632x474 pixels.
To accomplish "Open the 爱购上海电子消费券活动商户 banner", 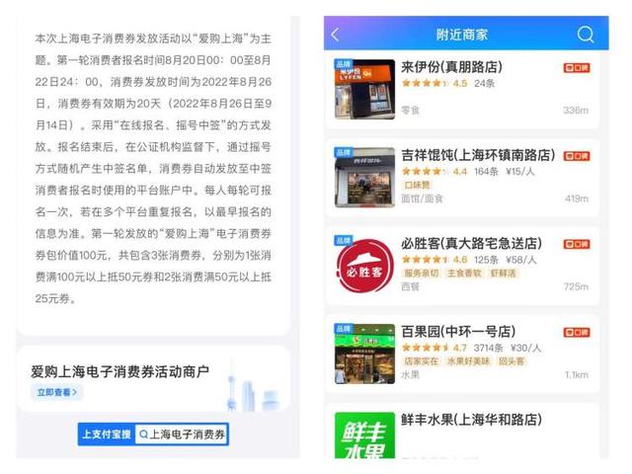I will coord(153,379).
